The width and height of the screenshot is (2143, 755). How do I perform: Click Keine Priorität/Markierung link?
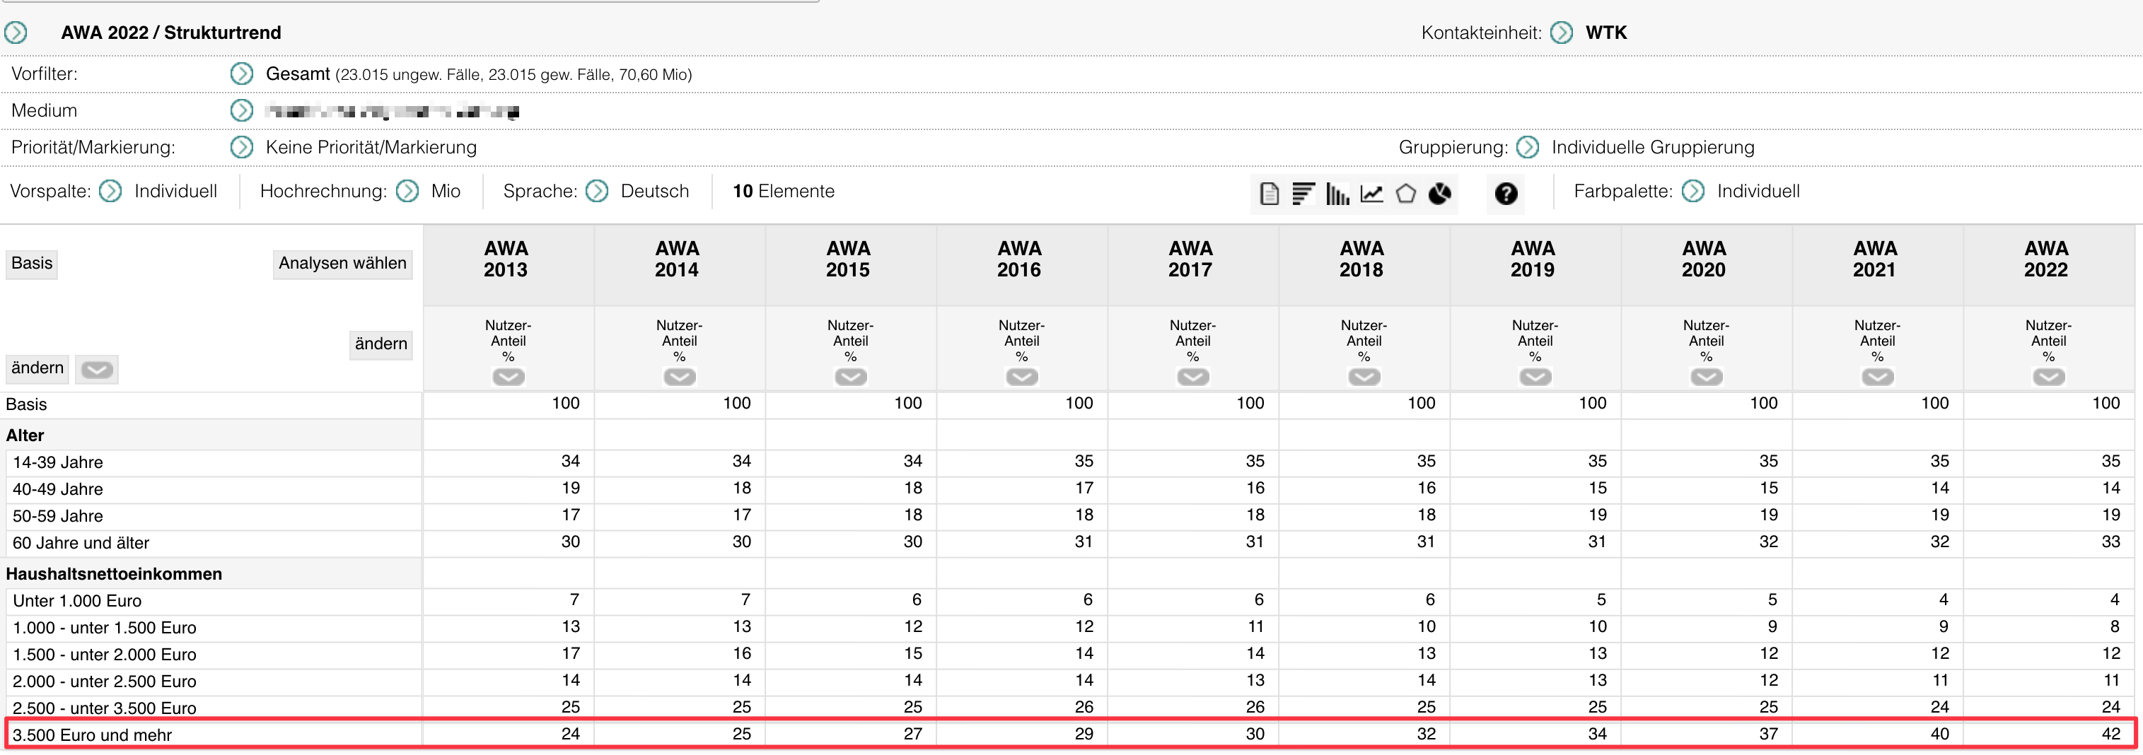[x=371, y=147]
